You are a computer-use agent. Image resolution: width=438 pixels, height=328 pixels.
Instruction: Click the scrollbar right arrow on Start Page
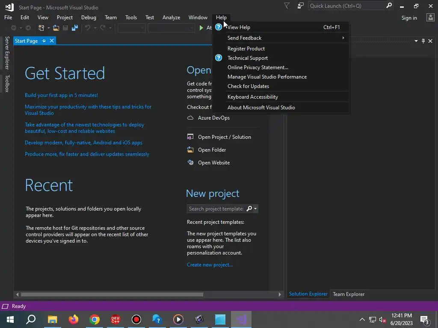[x=280, y=294]
